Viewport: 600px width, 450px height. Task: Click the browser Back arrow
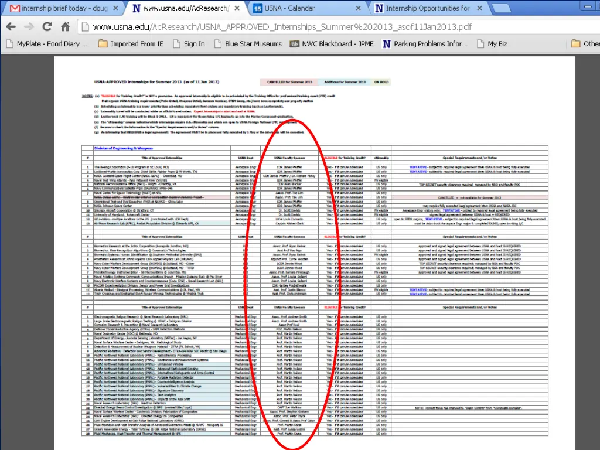[x=11, y=26]
